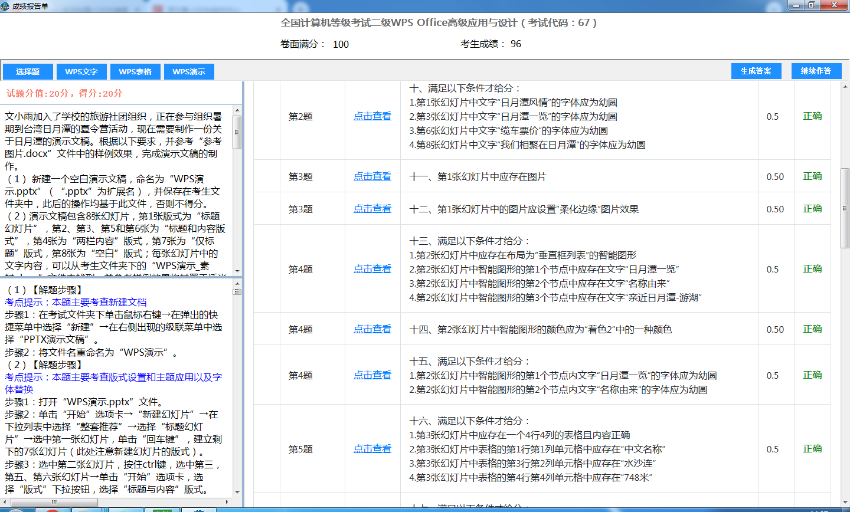850x512 pixels.
Task: Click the 生成答案 button
Action: pos(756,71)
